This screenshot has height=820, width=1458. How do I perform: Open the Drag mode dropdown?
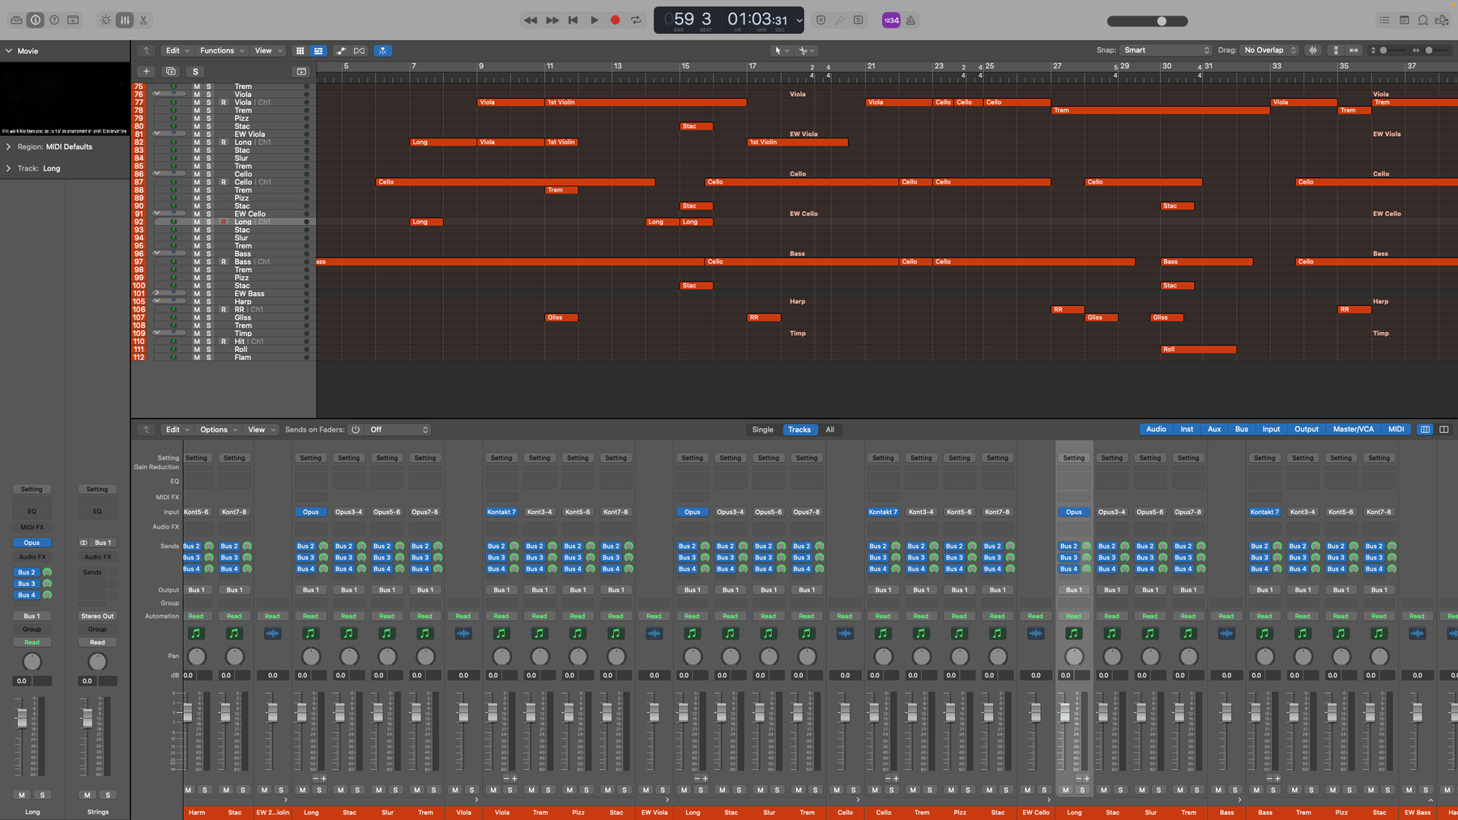click(x=1269, y=50)
